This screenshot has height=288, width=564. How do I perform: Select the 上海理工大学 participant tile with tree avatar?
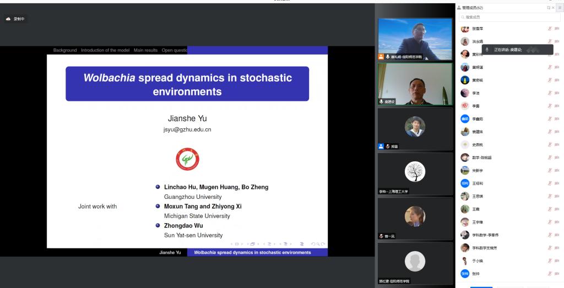pos(415,173)
